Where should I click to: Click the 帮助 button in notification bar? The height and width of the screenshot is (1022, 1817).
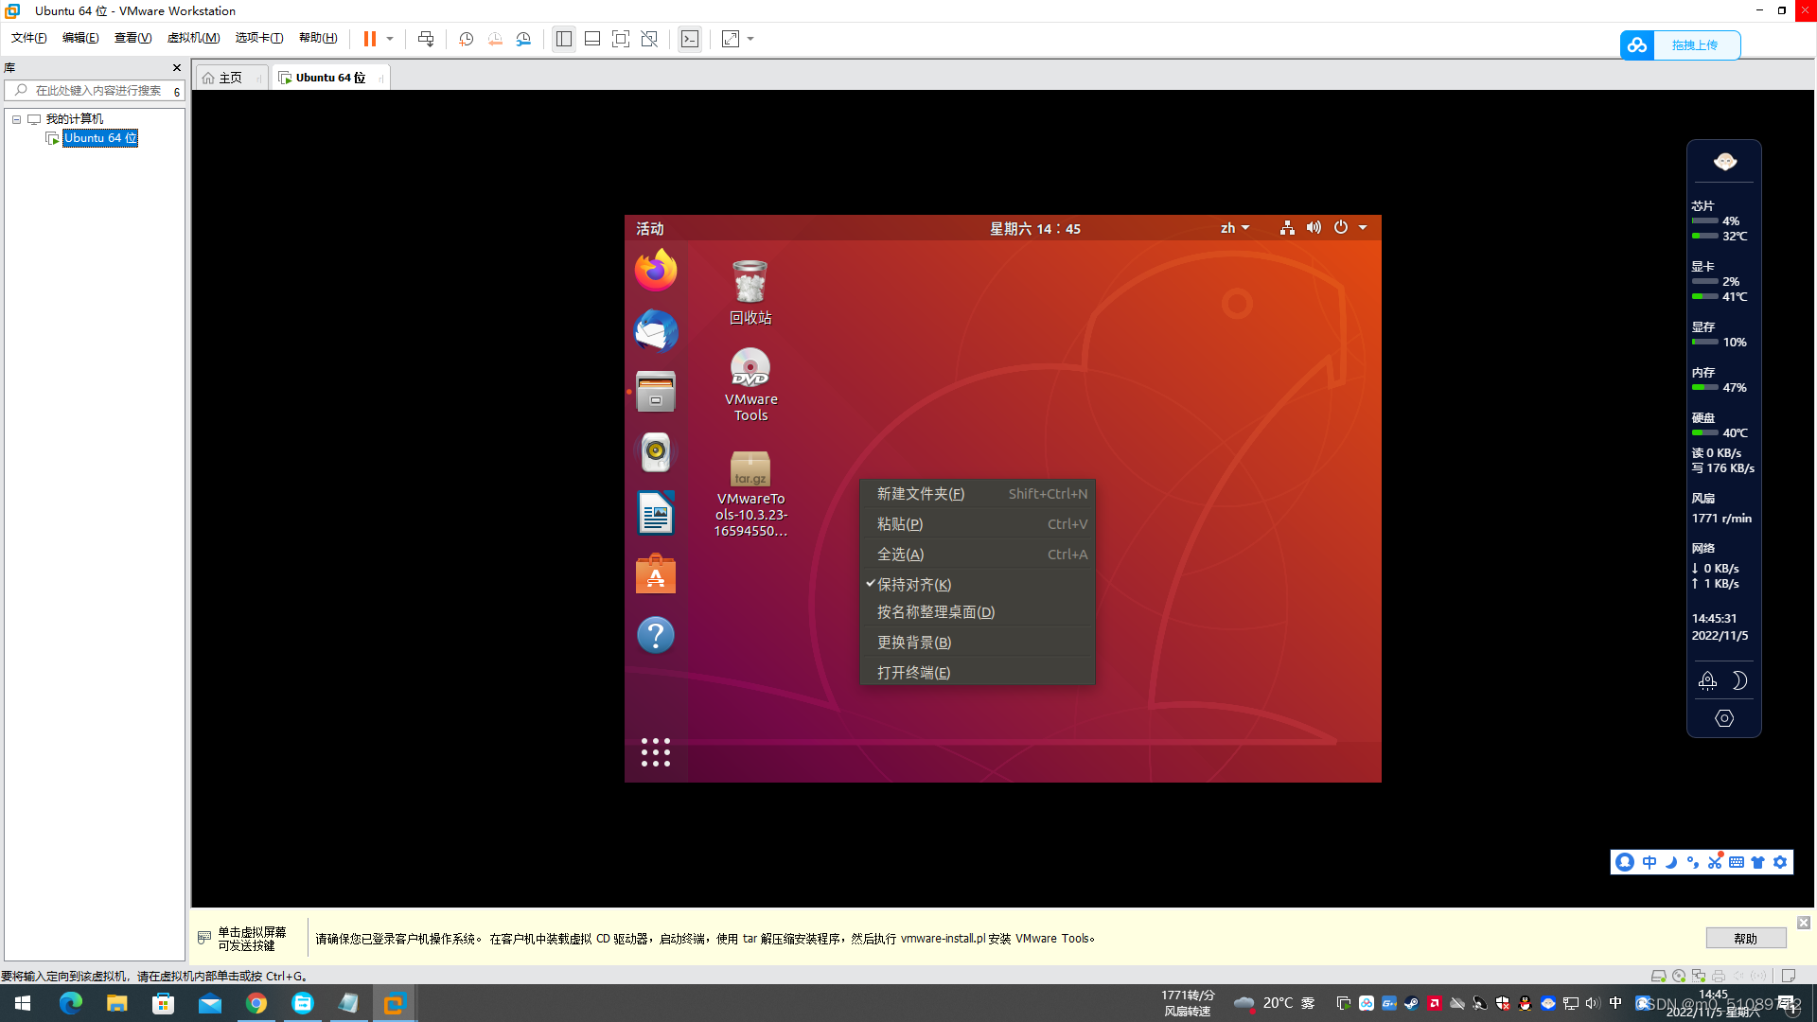[1745, 938]
